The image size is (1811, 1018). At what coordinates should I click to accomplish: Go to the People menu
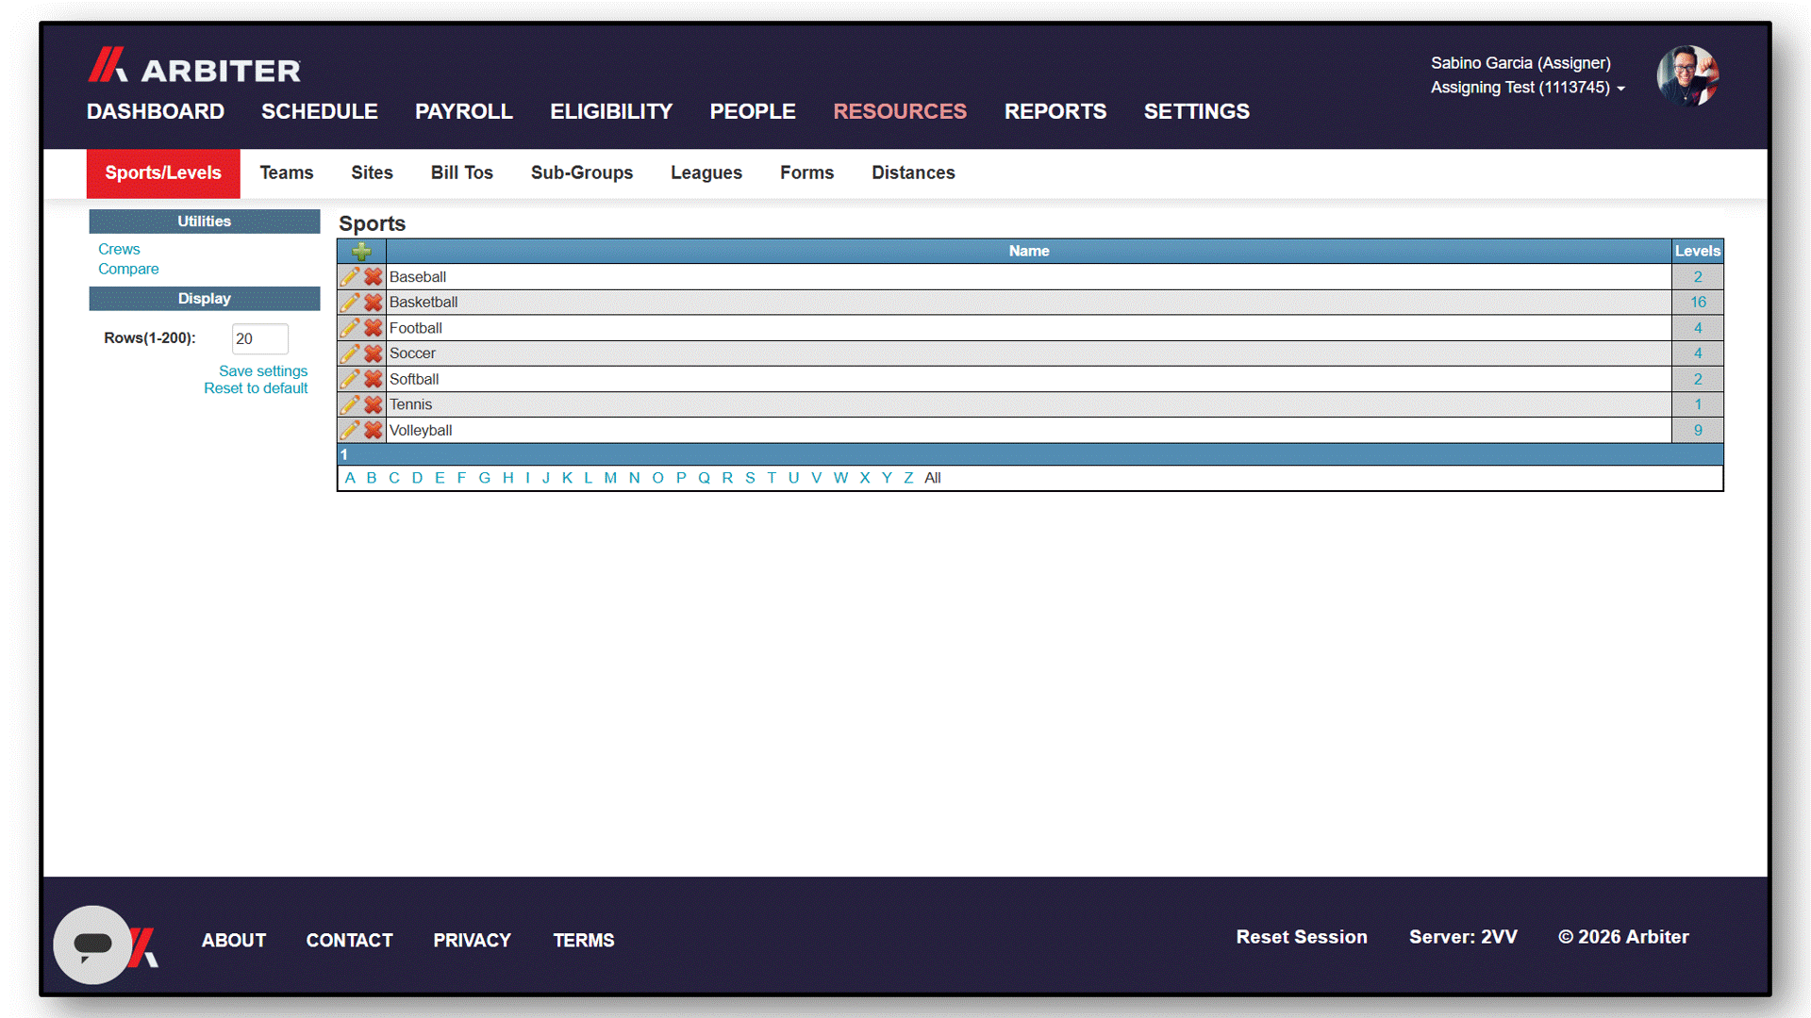point(753,111)
